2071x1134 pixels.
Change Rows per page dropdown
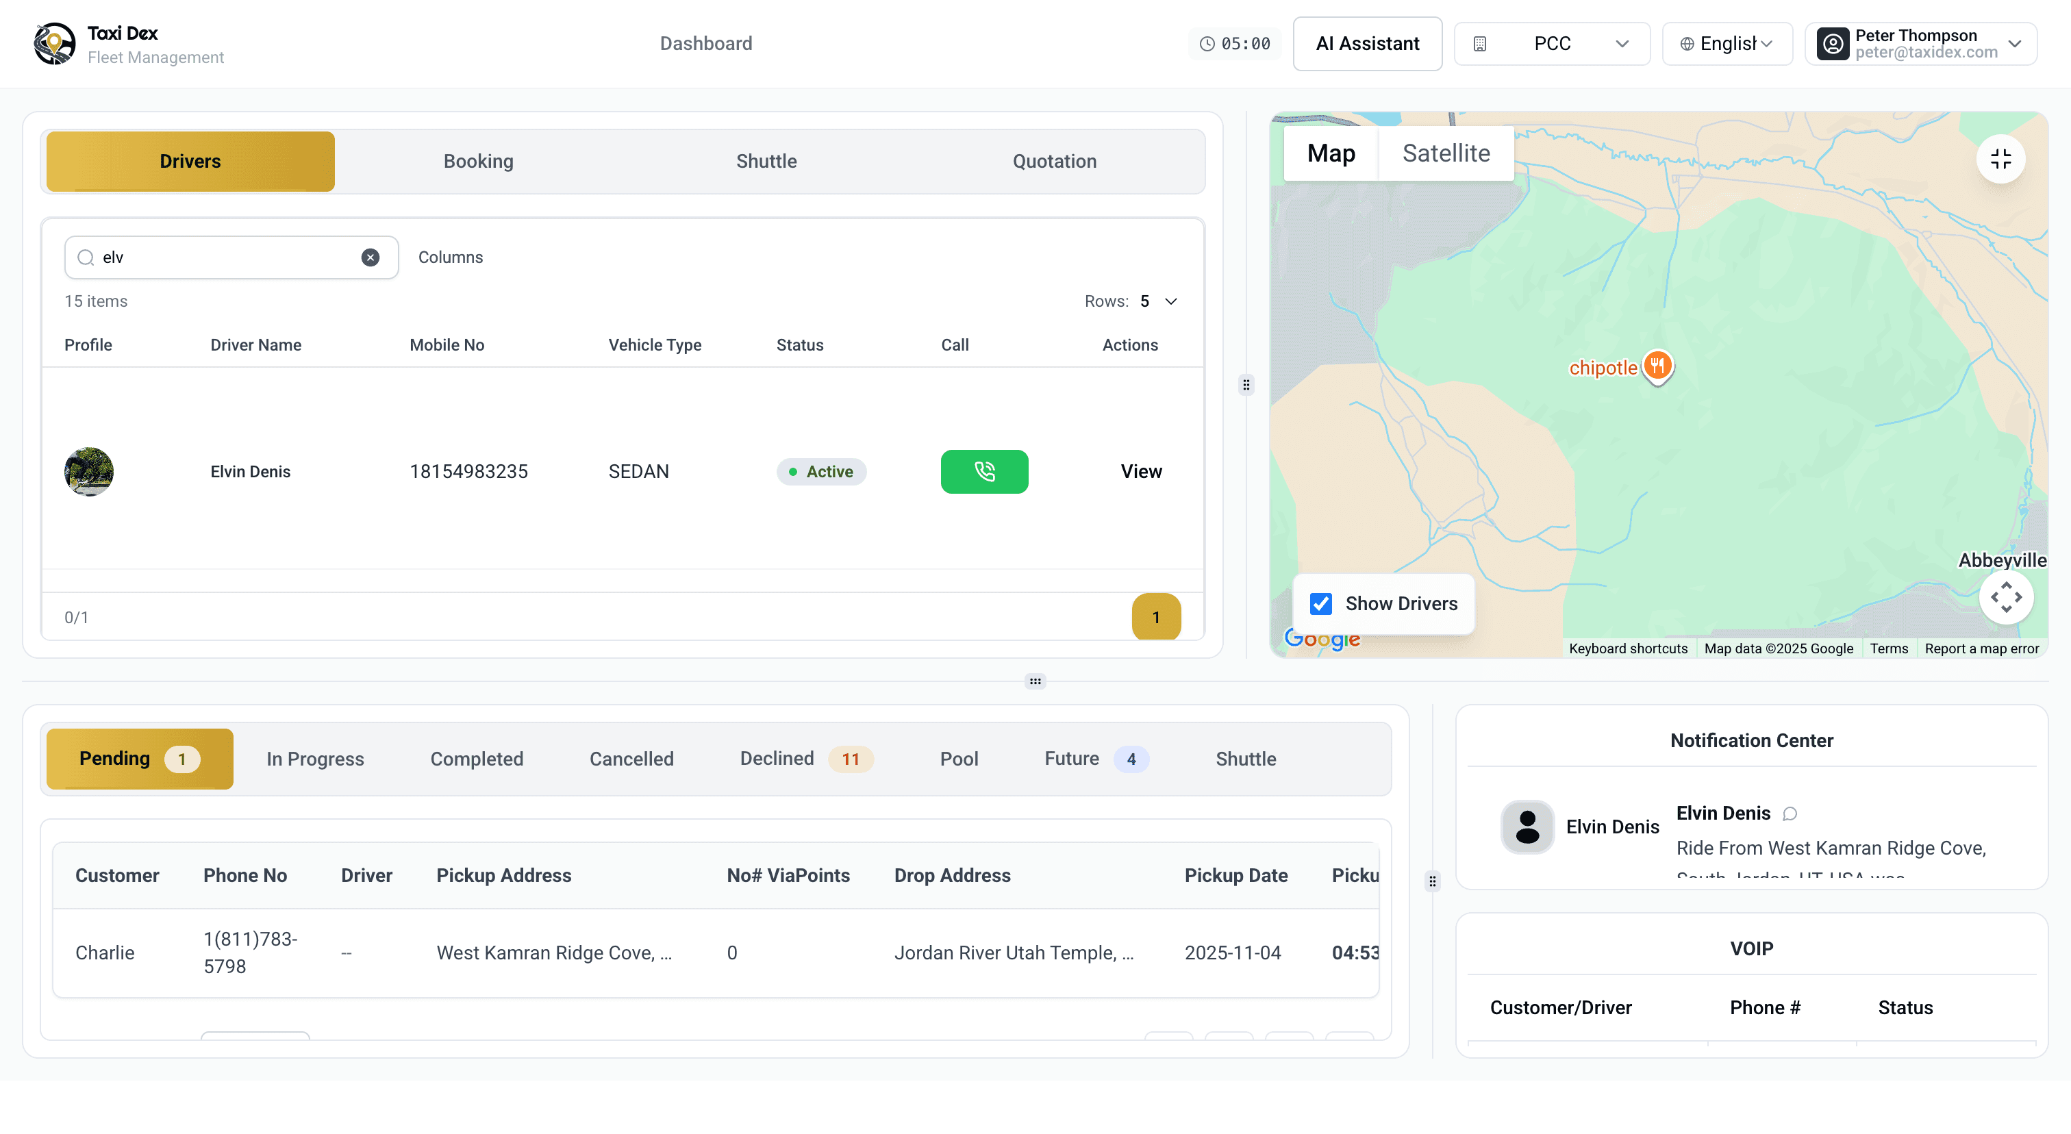(x=1159, y=301)
